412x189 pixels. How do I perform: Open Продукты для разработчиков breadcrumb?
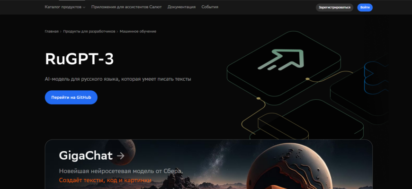(x=89, y=32)
